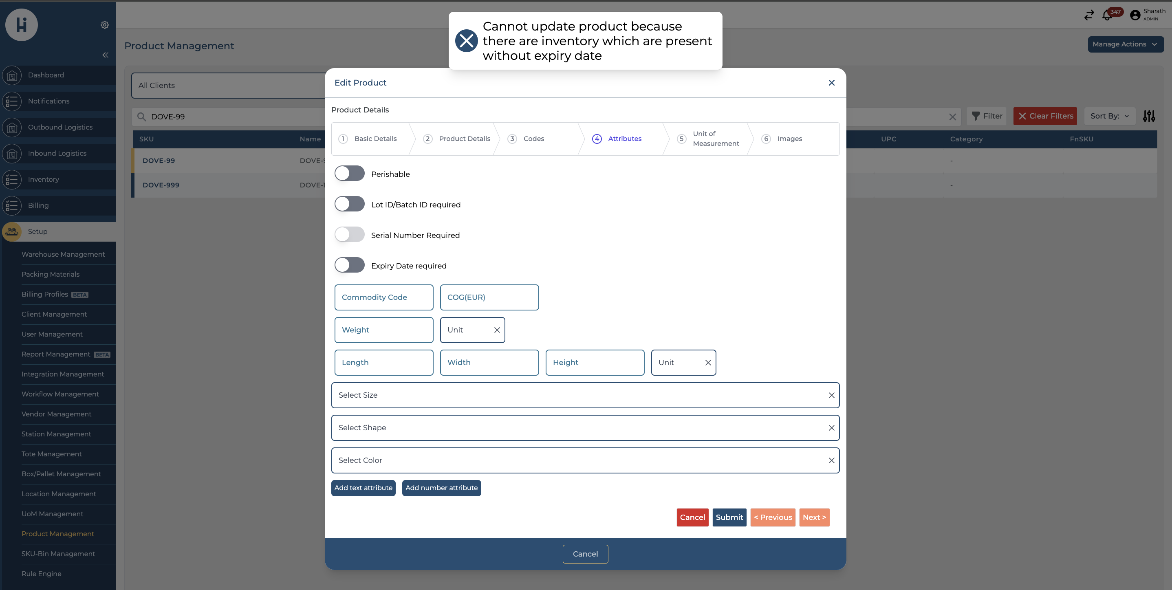
Task: Turn on Expiry Date required switch
Action: coord(349,265)
